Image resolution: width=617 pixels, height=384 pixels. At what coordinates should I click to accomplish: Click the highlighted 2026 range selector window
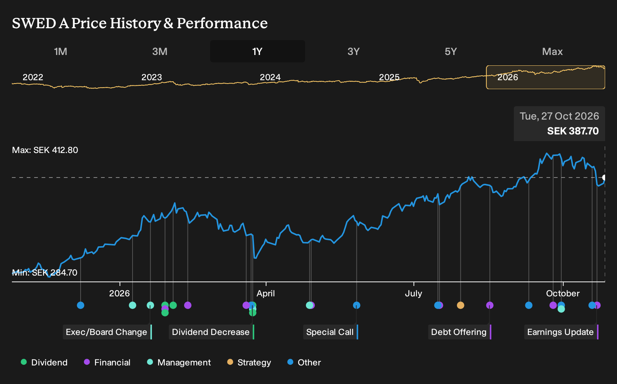point(546,77)
